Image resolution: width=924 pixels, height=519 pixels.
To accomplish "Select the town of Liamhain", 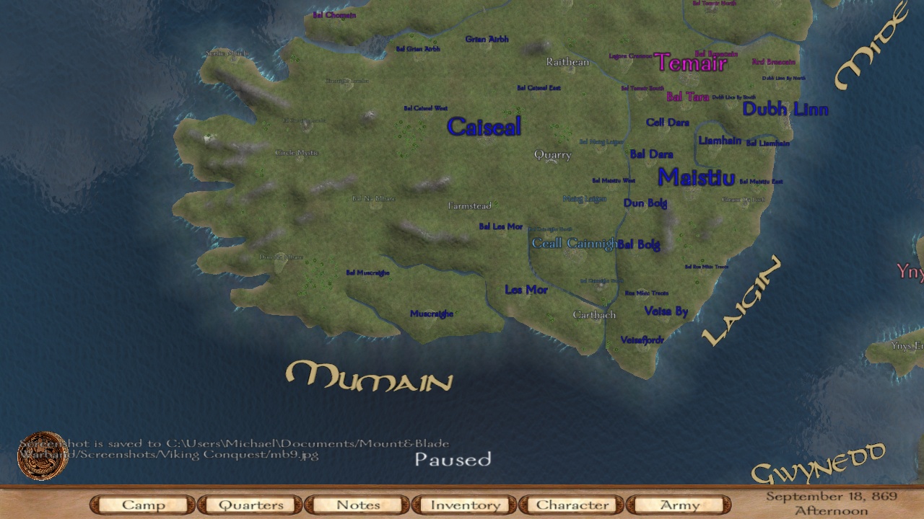I will [722, 142].
